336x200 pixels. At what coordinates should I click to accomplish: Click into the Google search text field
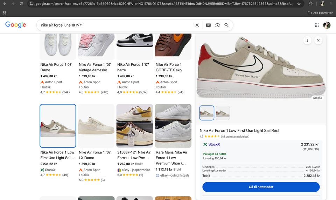(x=115, y=25)
